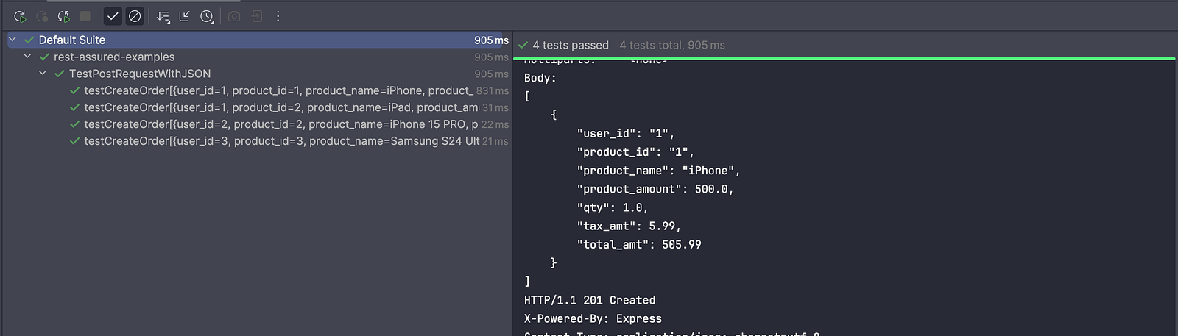Click the "user_id": "1" console line
Screen dimensions: 1178x336
(x=626, y=133)
